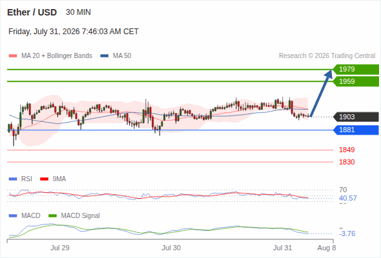The height and width of the screenshot is (258, 381).
Task: Click the RSI blue legend swatch
Action: click(x=13, y=179)
